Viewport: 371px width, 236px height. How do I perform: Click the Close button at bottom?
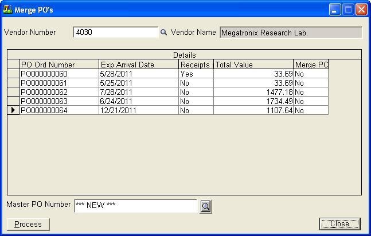point(340,223)
